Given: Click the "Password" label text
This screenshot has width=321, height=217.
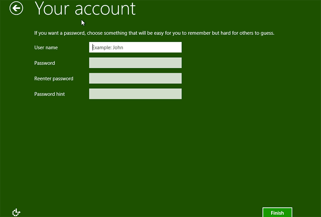Looking at the screenshot, I should pos(45,63).
